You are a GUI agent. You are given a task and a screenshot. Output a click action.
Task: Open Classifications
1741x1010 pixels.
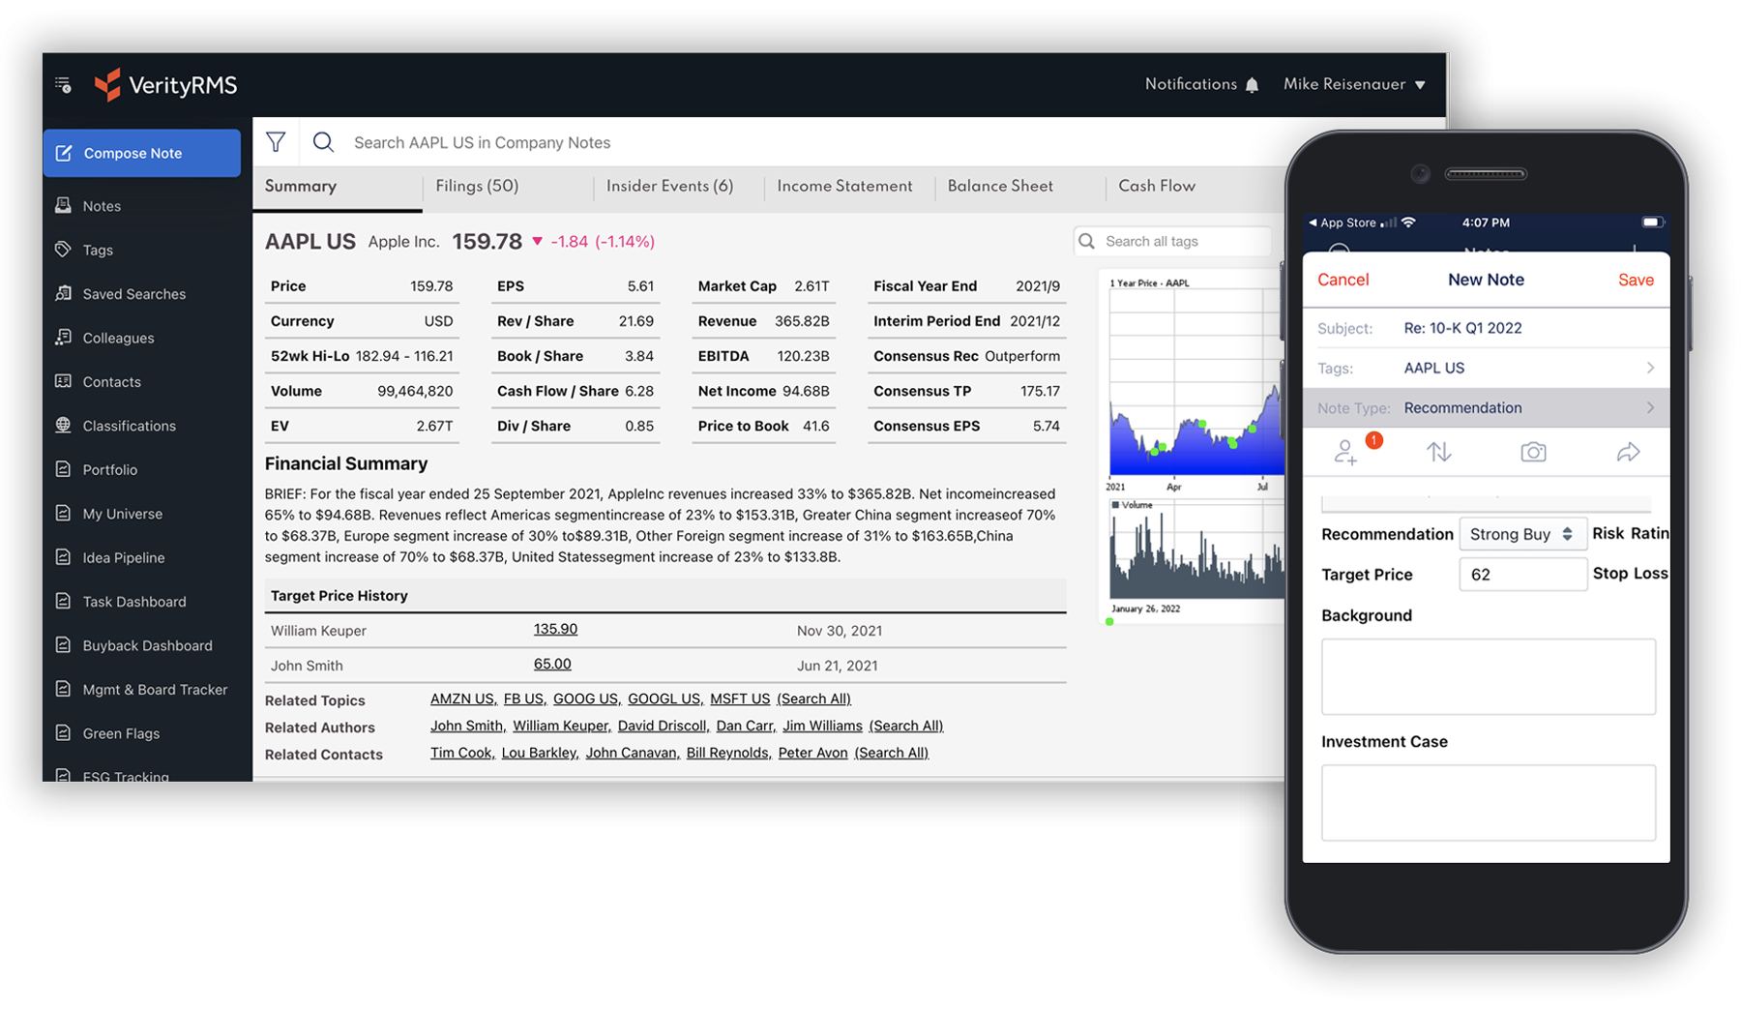(129, 426)
